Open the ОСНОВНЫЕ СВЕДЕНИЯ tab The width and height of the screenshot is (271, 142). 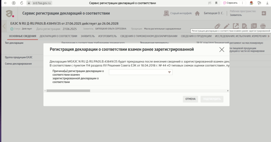[x=23, y=36]
